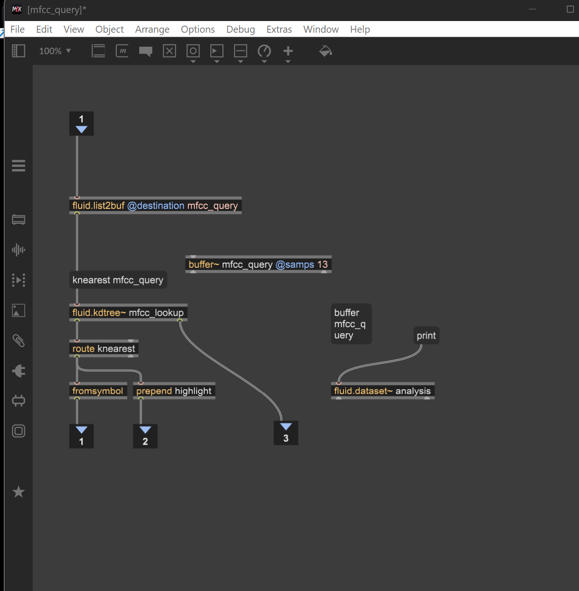The width and height of the screenshot is (579, 591).
Task: Open the audio waveform browser in sidebar
Action: click(x=19, y=250)
